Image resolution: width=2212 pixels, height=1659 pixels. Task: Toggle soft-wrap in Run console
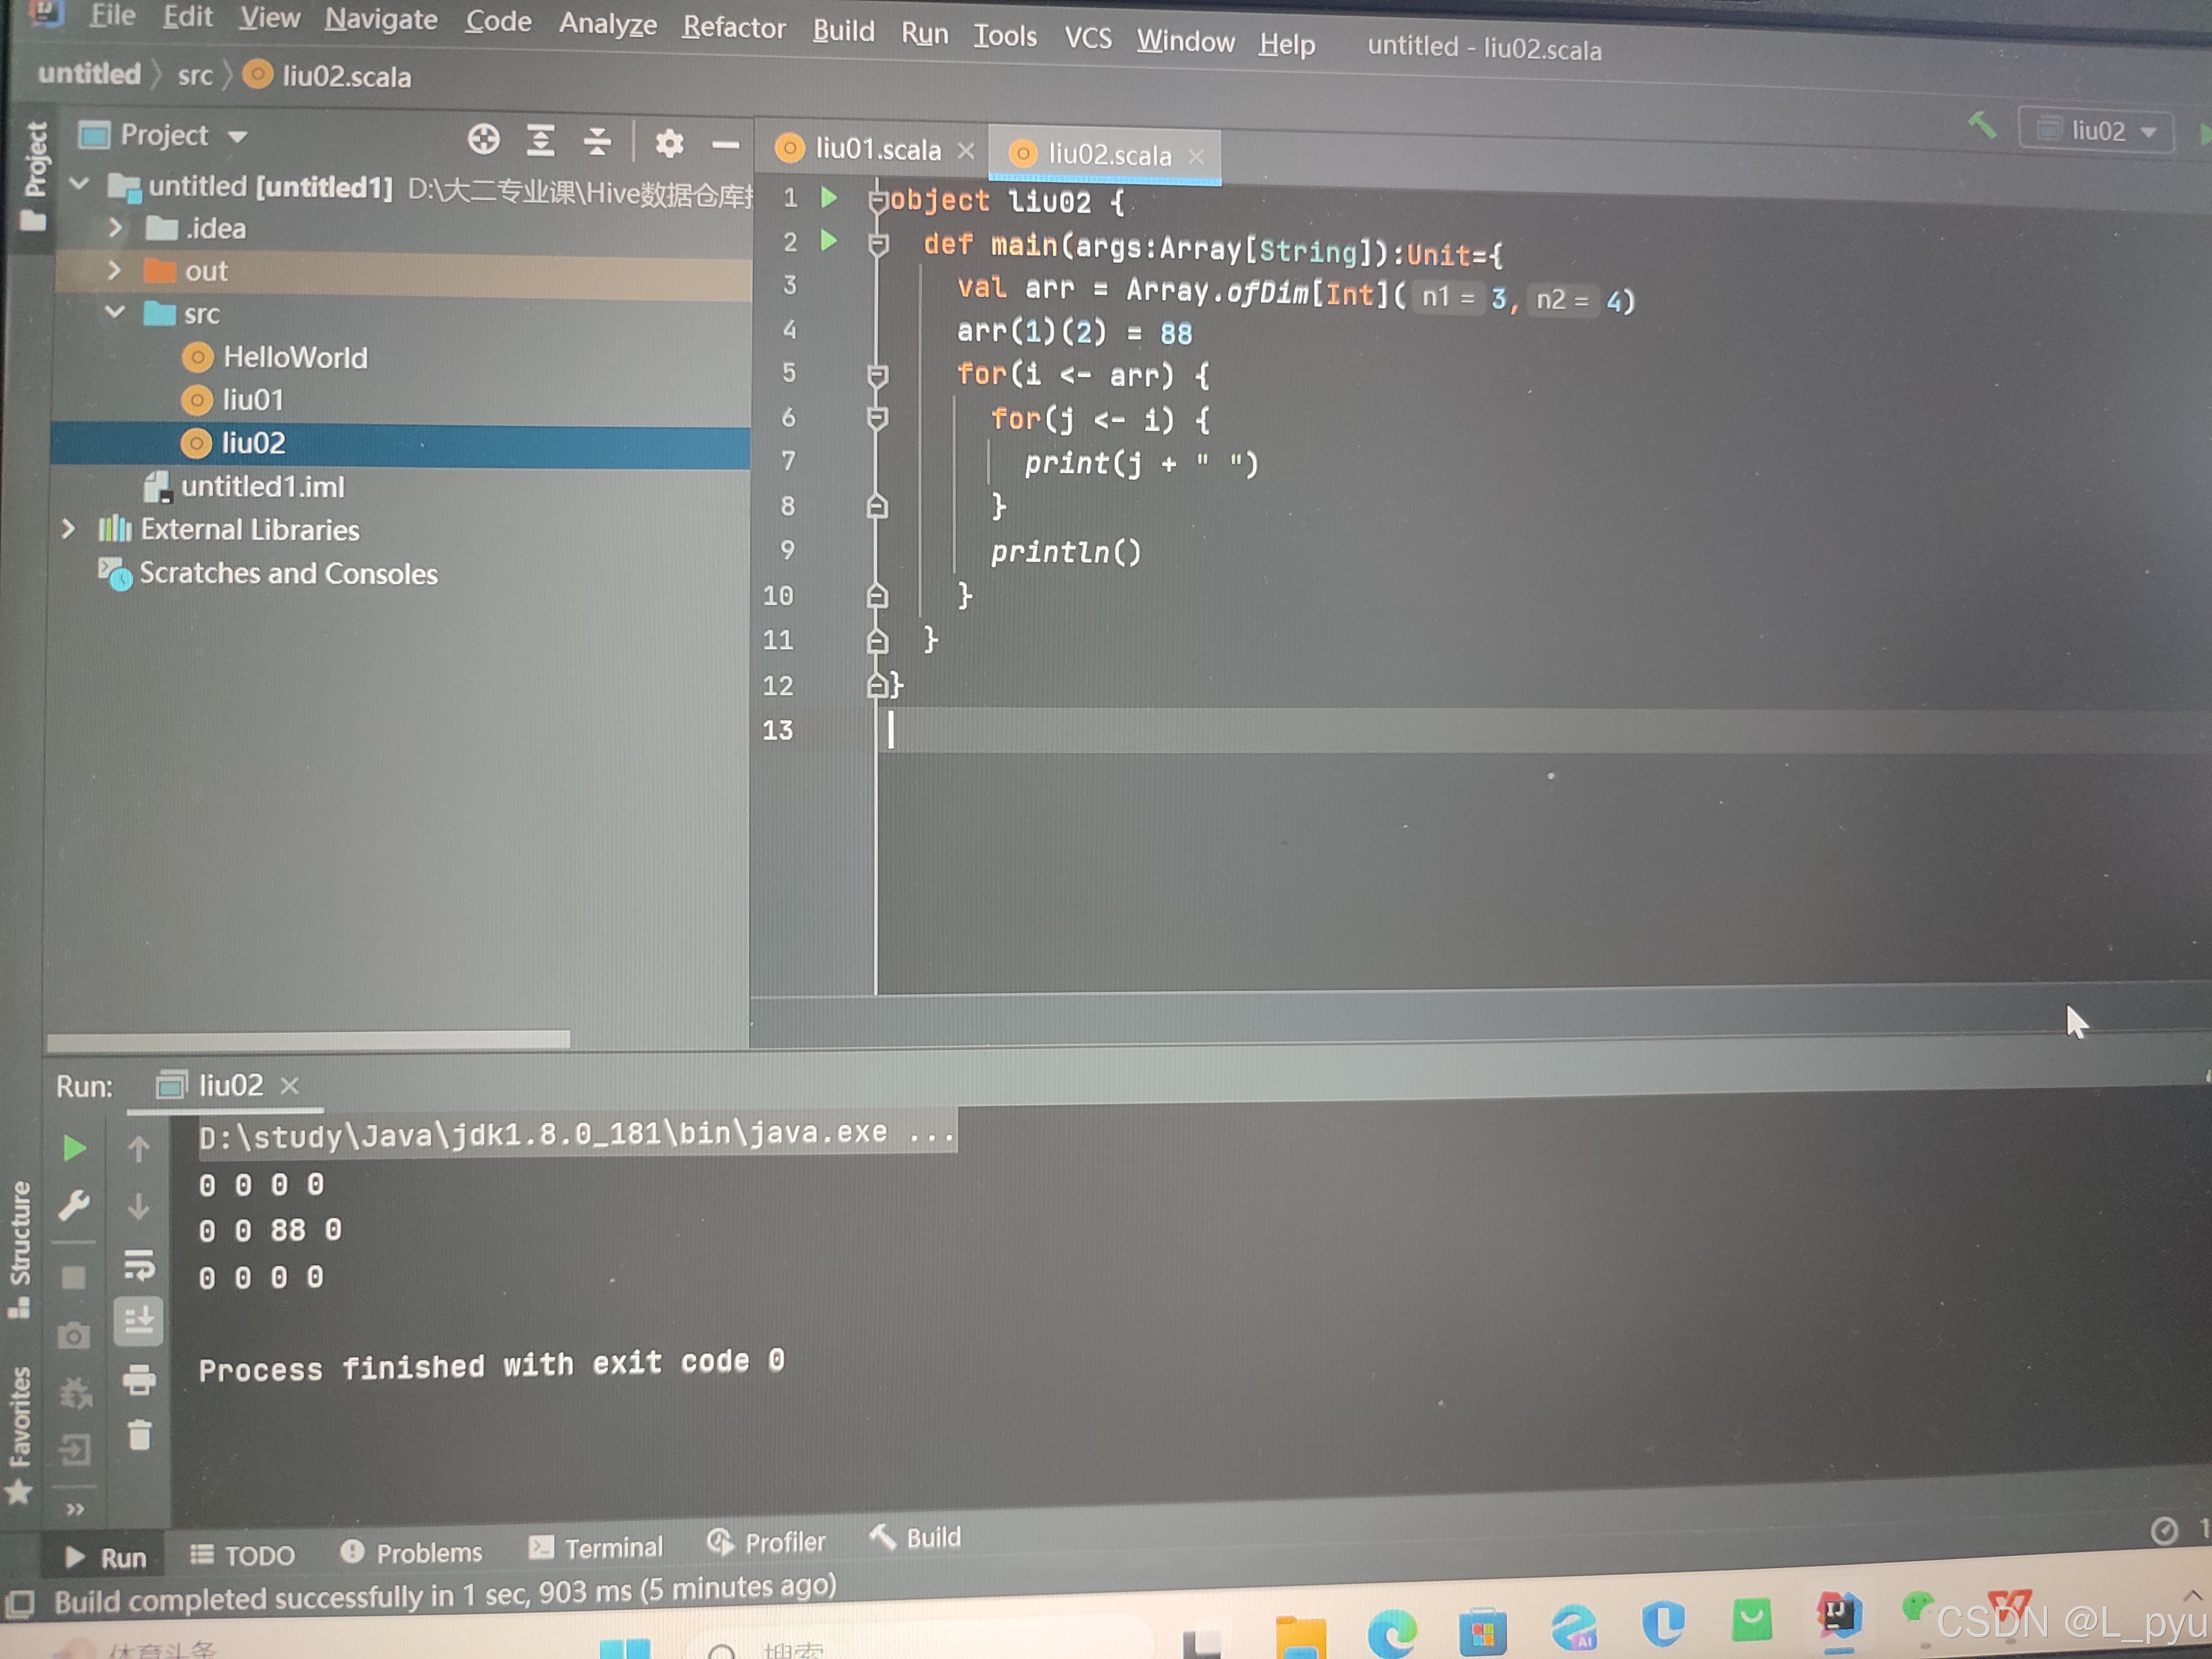coord(139,1265)
